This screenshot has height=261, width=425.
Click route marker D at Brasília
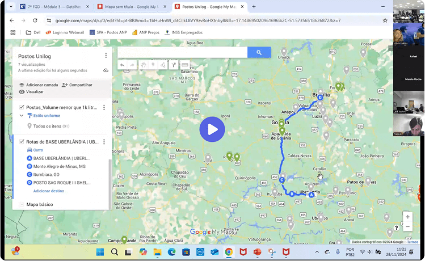320,97
